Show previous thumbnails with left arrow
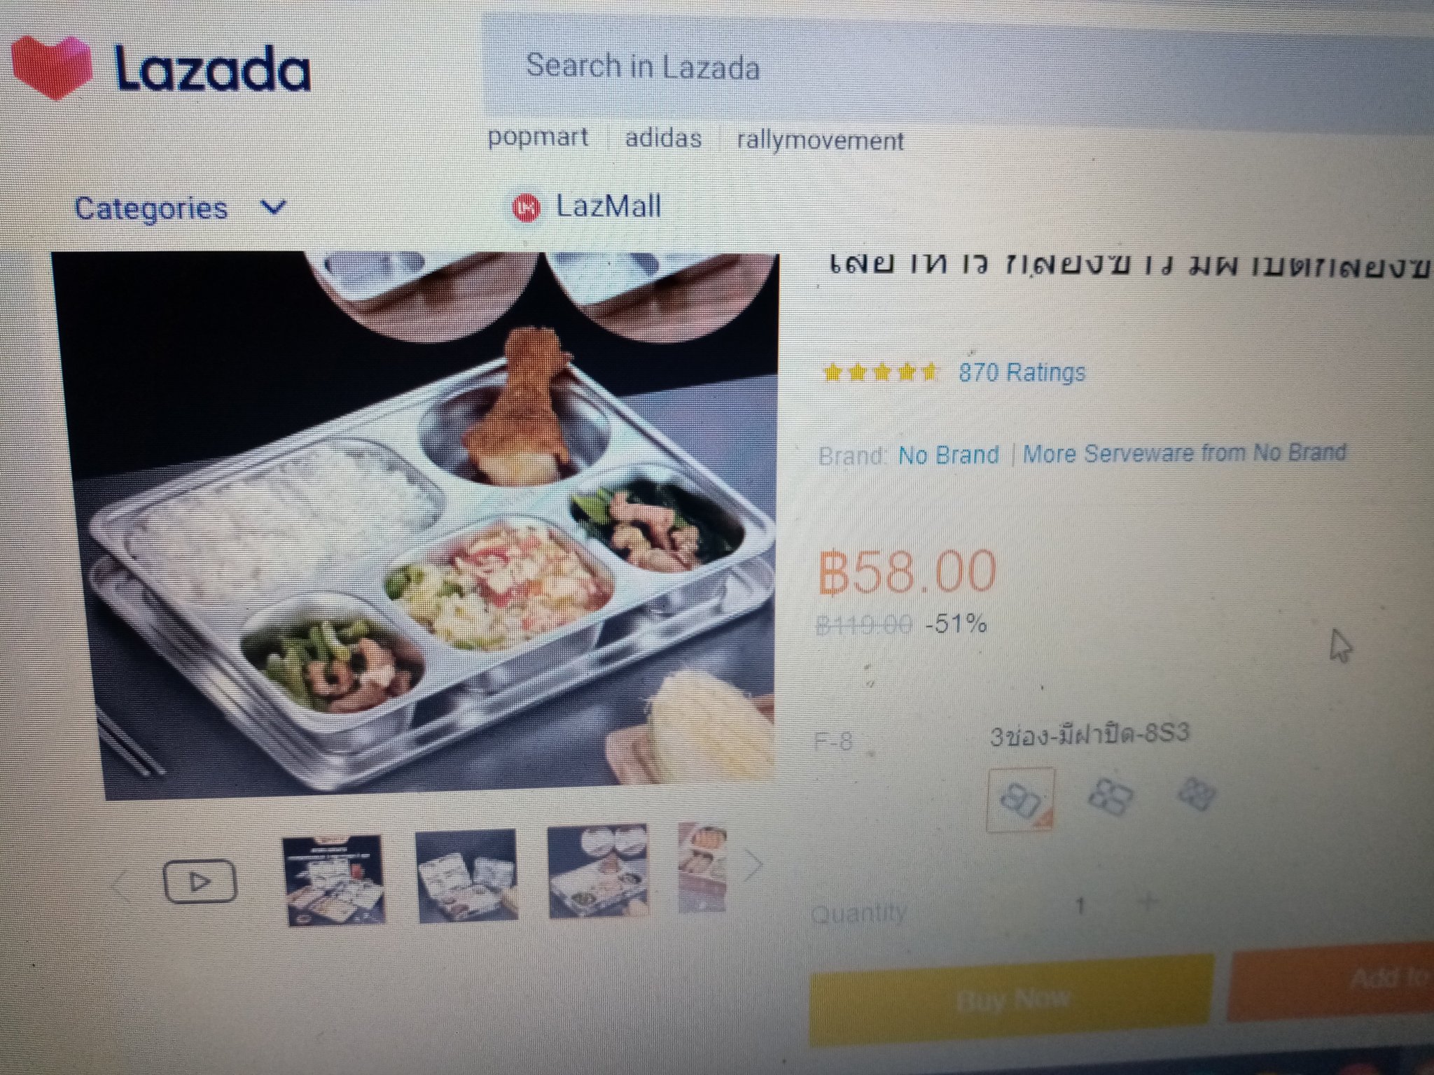The width and height of the screenshot is (1434, 1075). point(122,885)
